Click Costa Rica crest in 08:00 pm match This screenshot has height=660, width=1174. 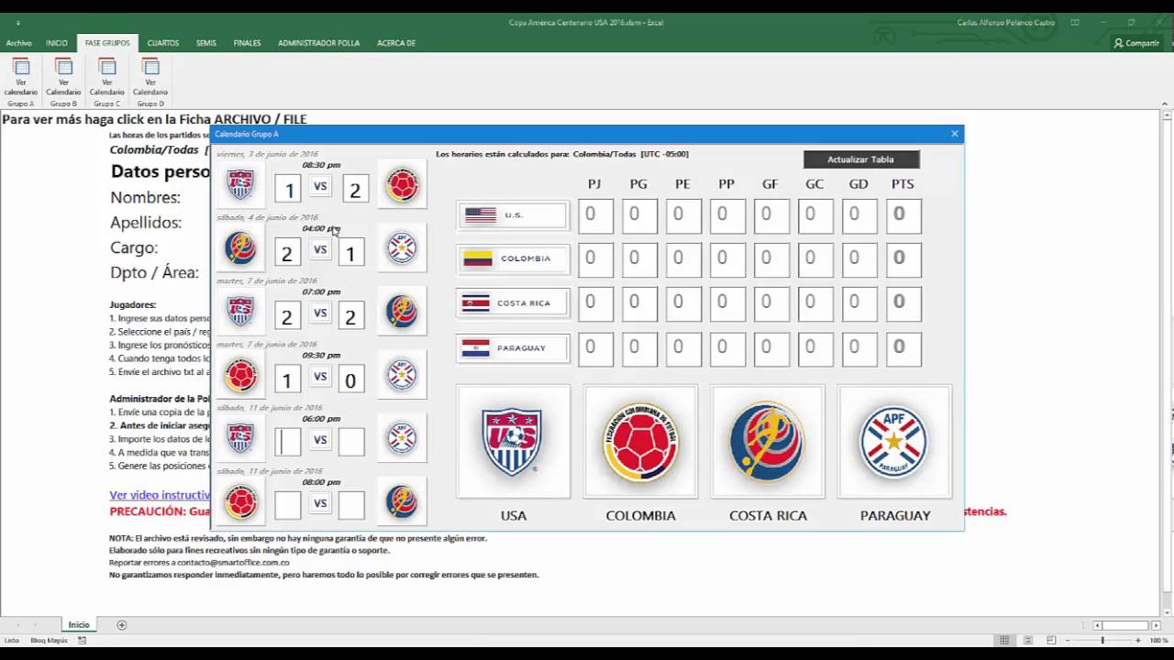pos(402,501)
